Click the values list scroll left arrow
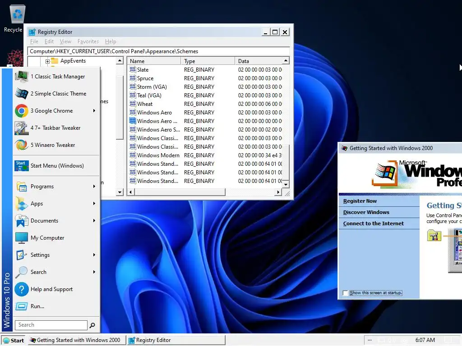Viewport: 462px width, 346px height. point(131,192)
